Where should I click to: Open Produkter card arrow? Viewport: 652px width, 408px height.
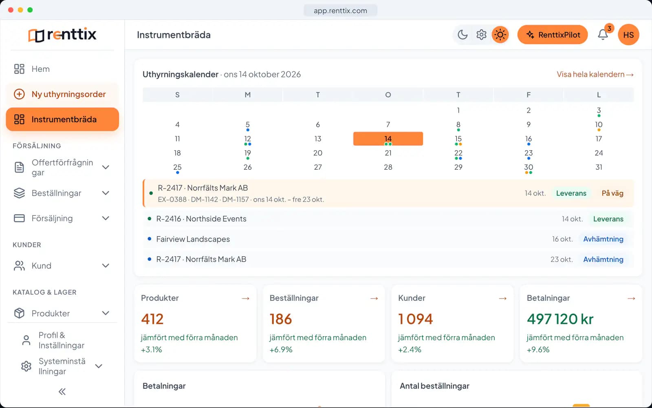coord(245,299)
